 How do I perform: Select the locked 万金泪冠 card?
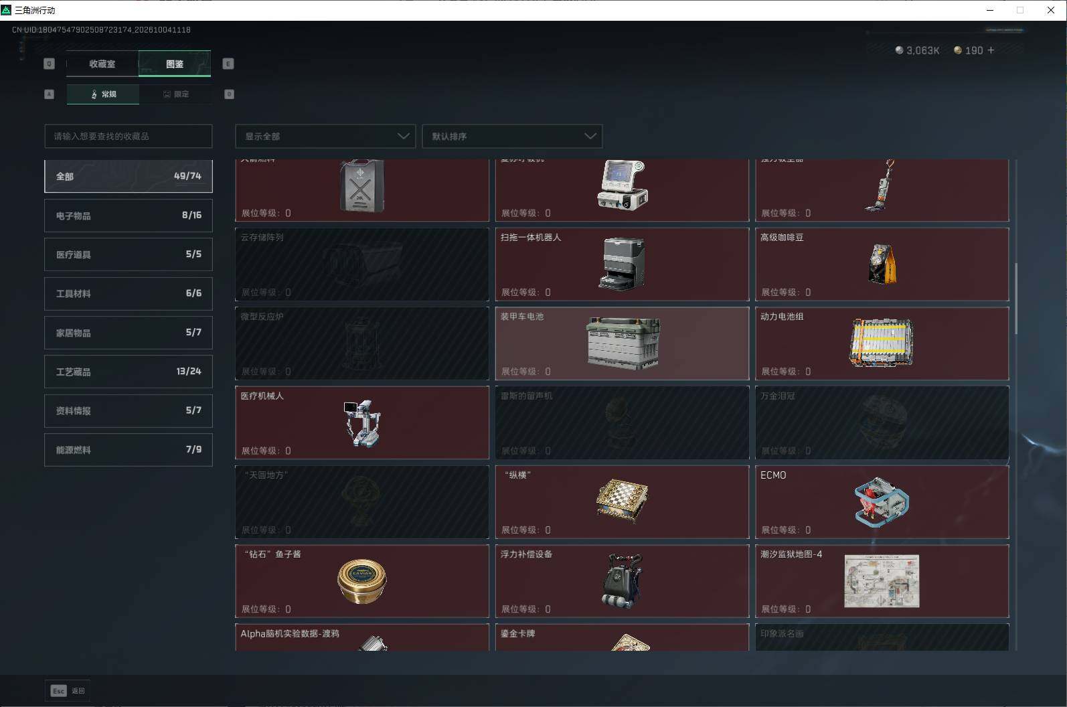[882, 422]
